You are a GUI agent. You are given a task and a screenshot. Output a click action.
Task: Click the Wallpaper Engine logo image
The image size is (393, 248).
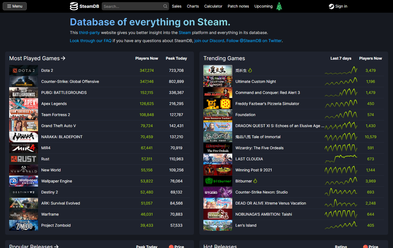pyautogui.click(x=23, y=181)
